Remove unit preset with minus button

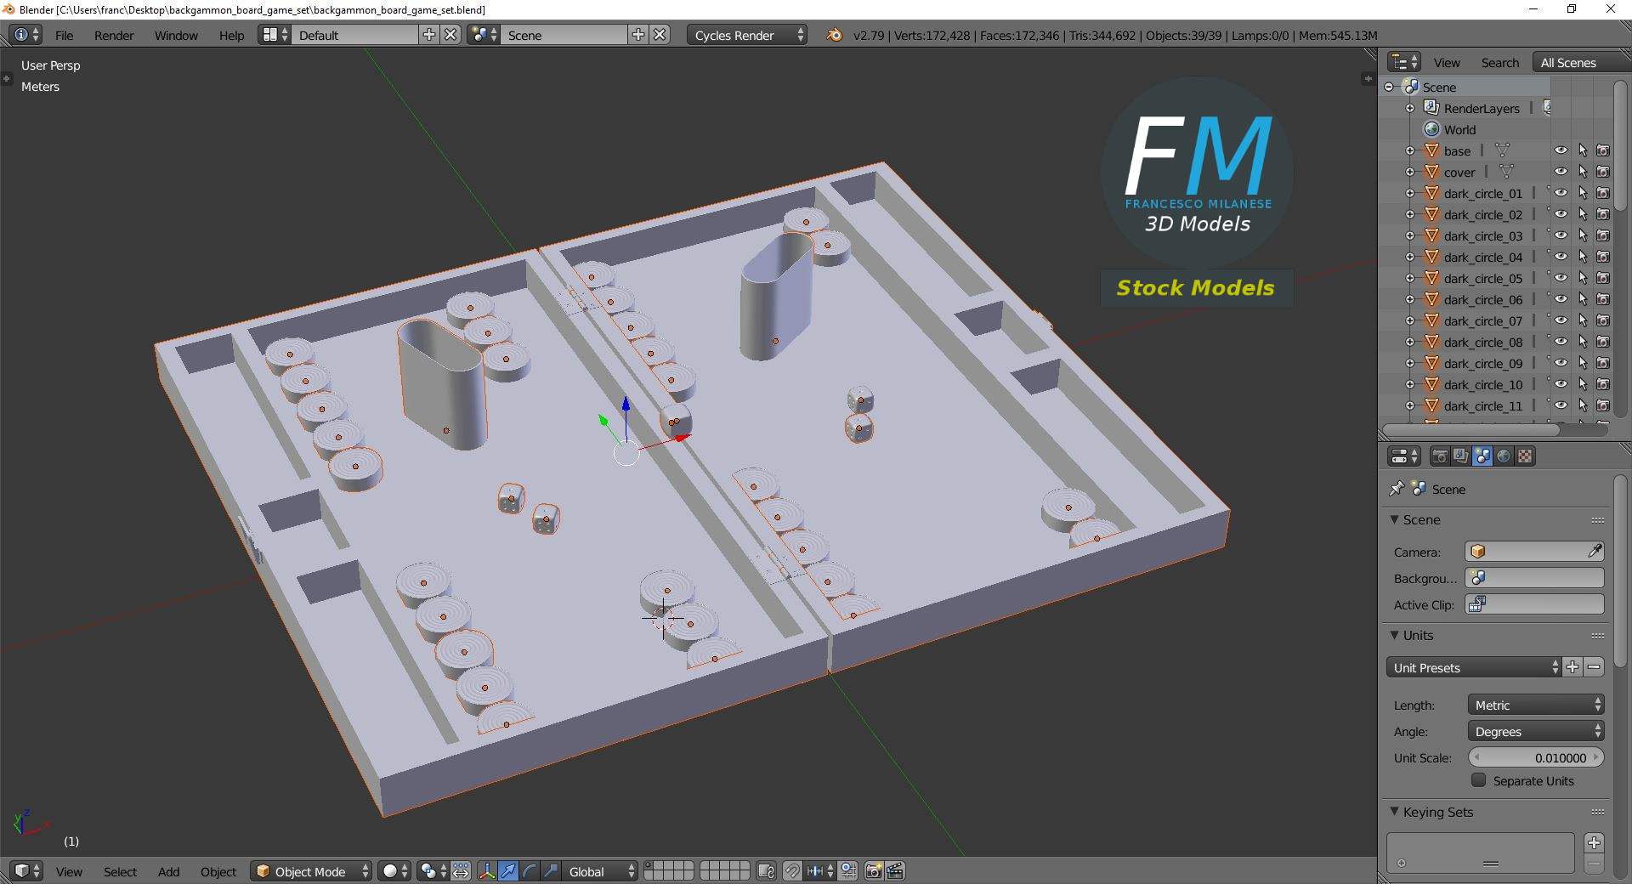click(x=1594, y=667)
